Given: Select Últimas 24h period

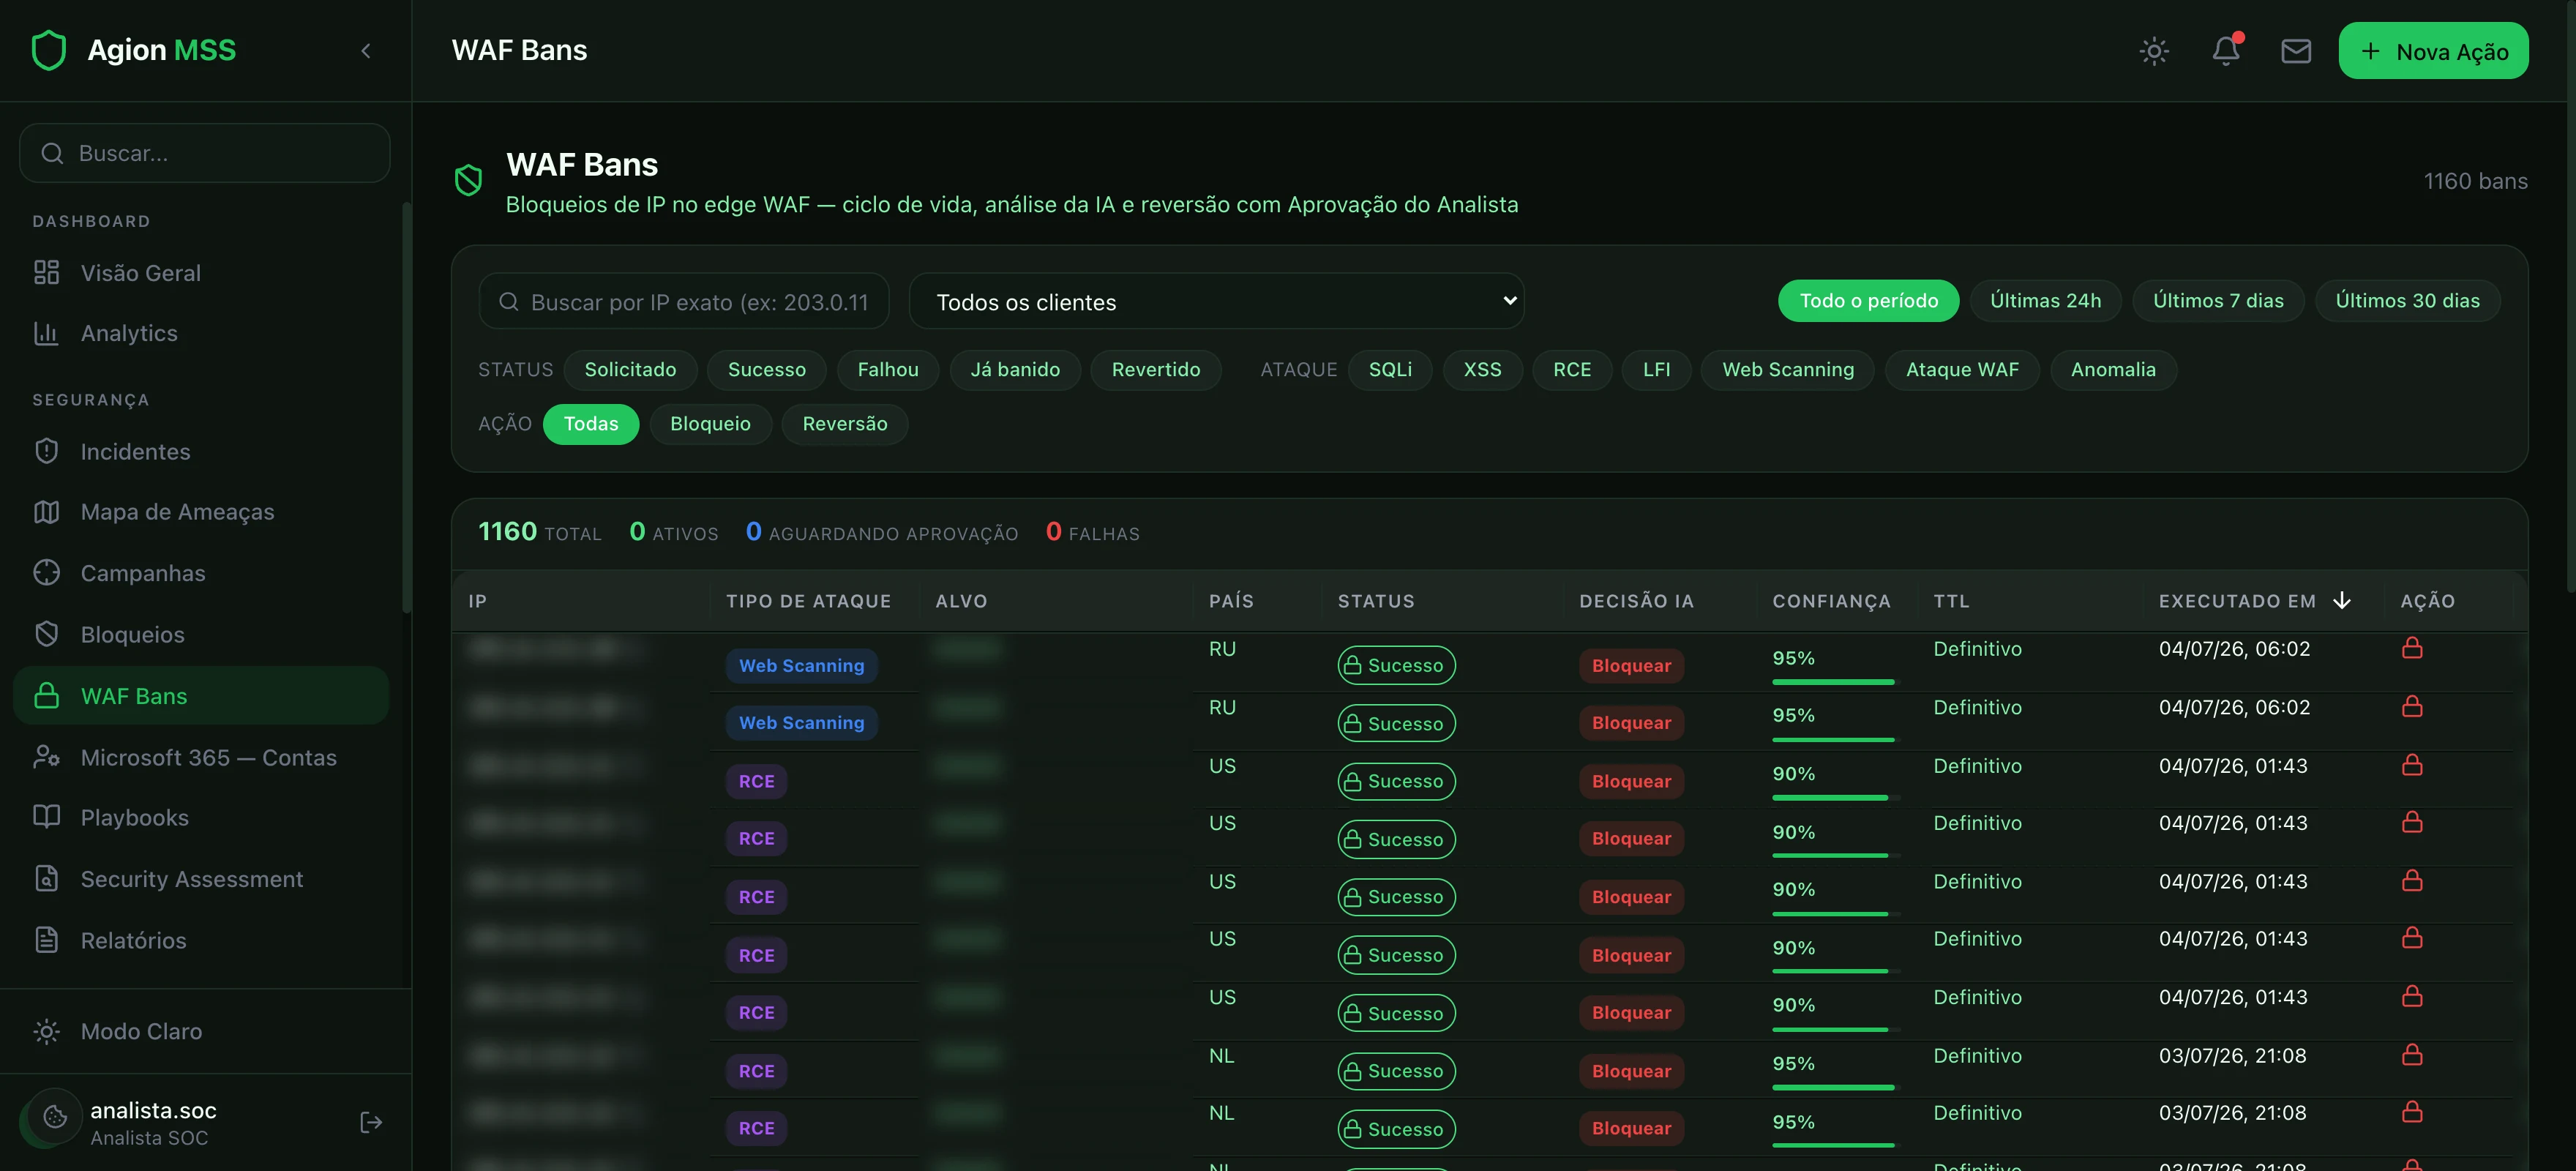Looking at the screenshot, I should tap(2045, 301).
